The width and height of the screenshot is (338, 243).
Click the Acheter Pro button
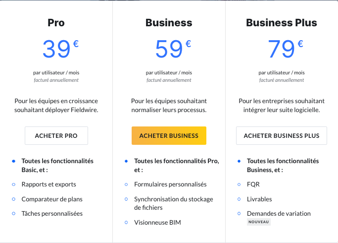[56, 135]
